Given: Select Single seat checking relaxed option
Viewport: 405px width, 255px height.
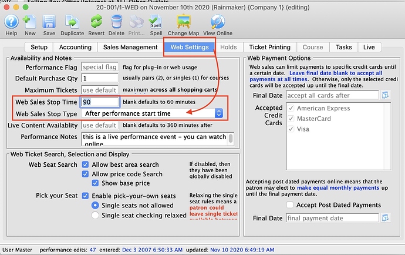Looking at the screenshot, I should [x=95, y=215].
